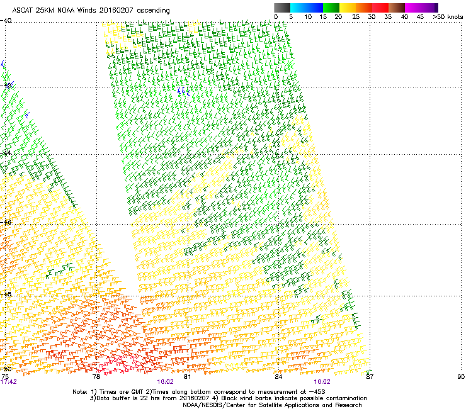
Task: Click the '87' longitude axis label
Action: 370,376
